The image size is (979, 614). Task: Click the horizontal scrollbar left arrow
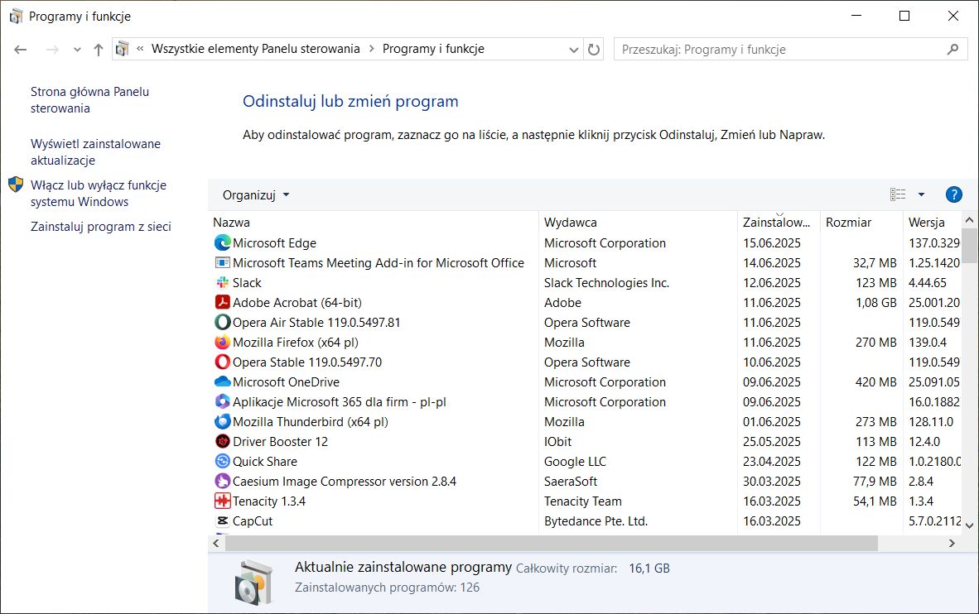[216, 544]
